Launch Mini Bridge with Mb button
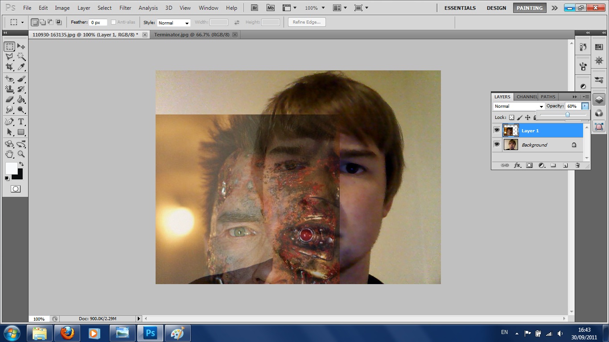Image resolution: width=609 pixels, height=342 pixels. [270, 8]
